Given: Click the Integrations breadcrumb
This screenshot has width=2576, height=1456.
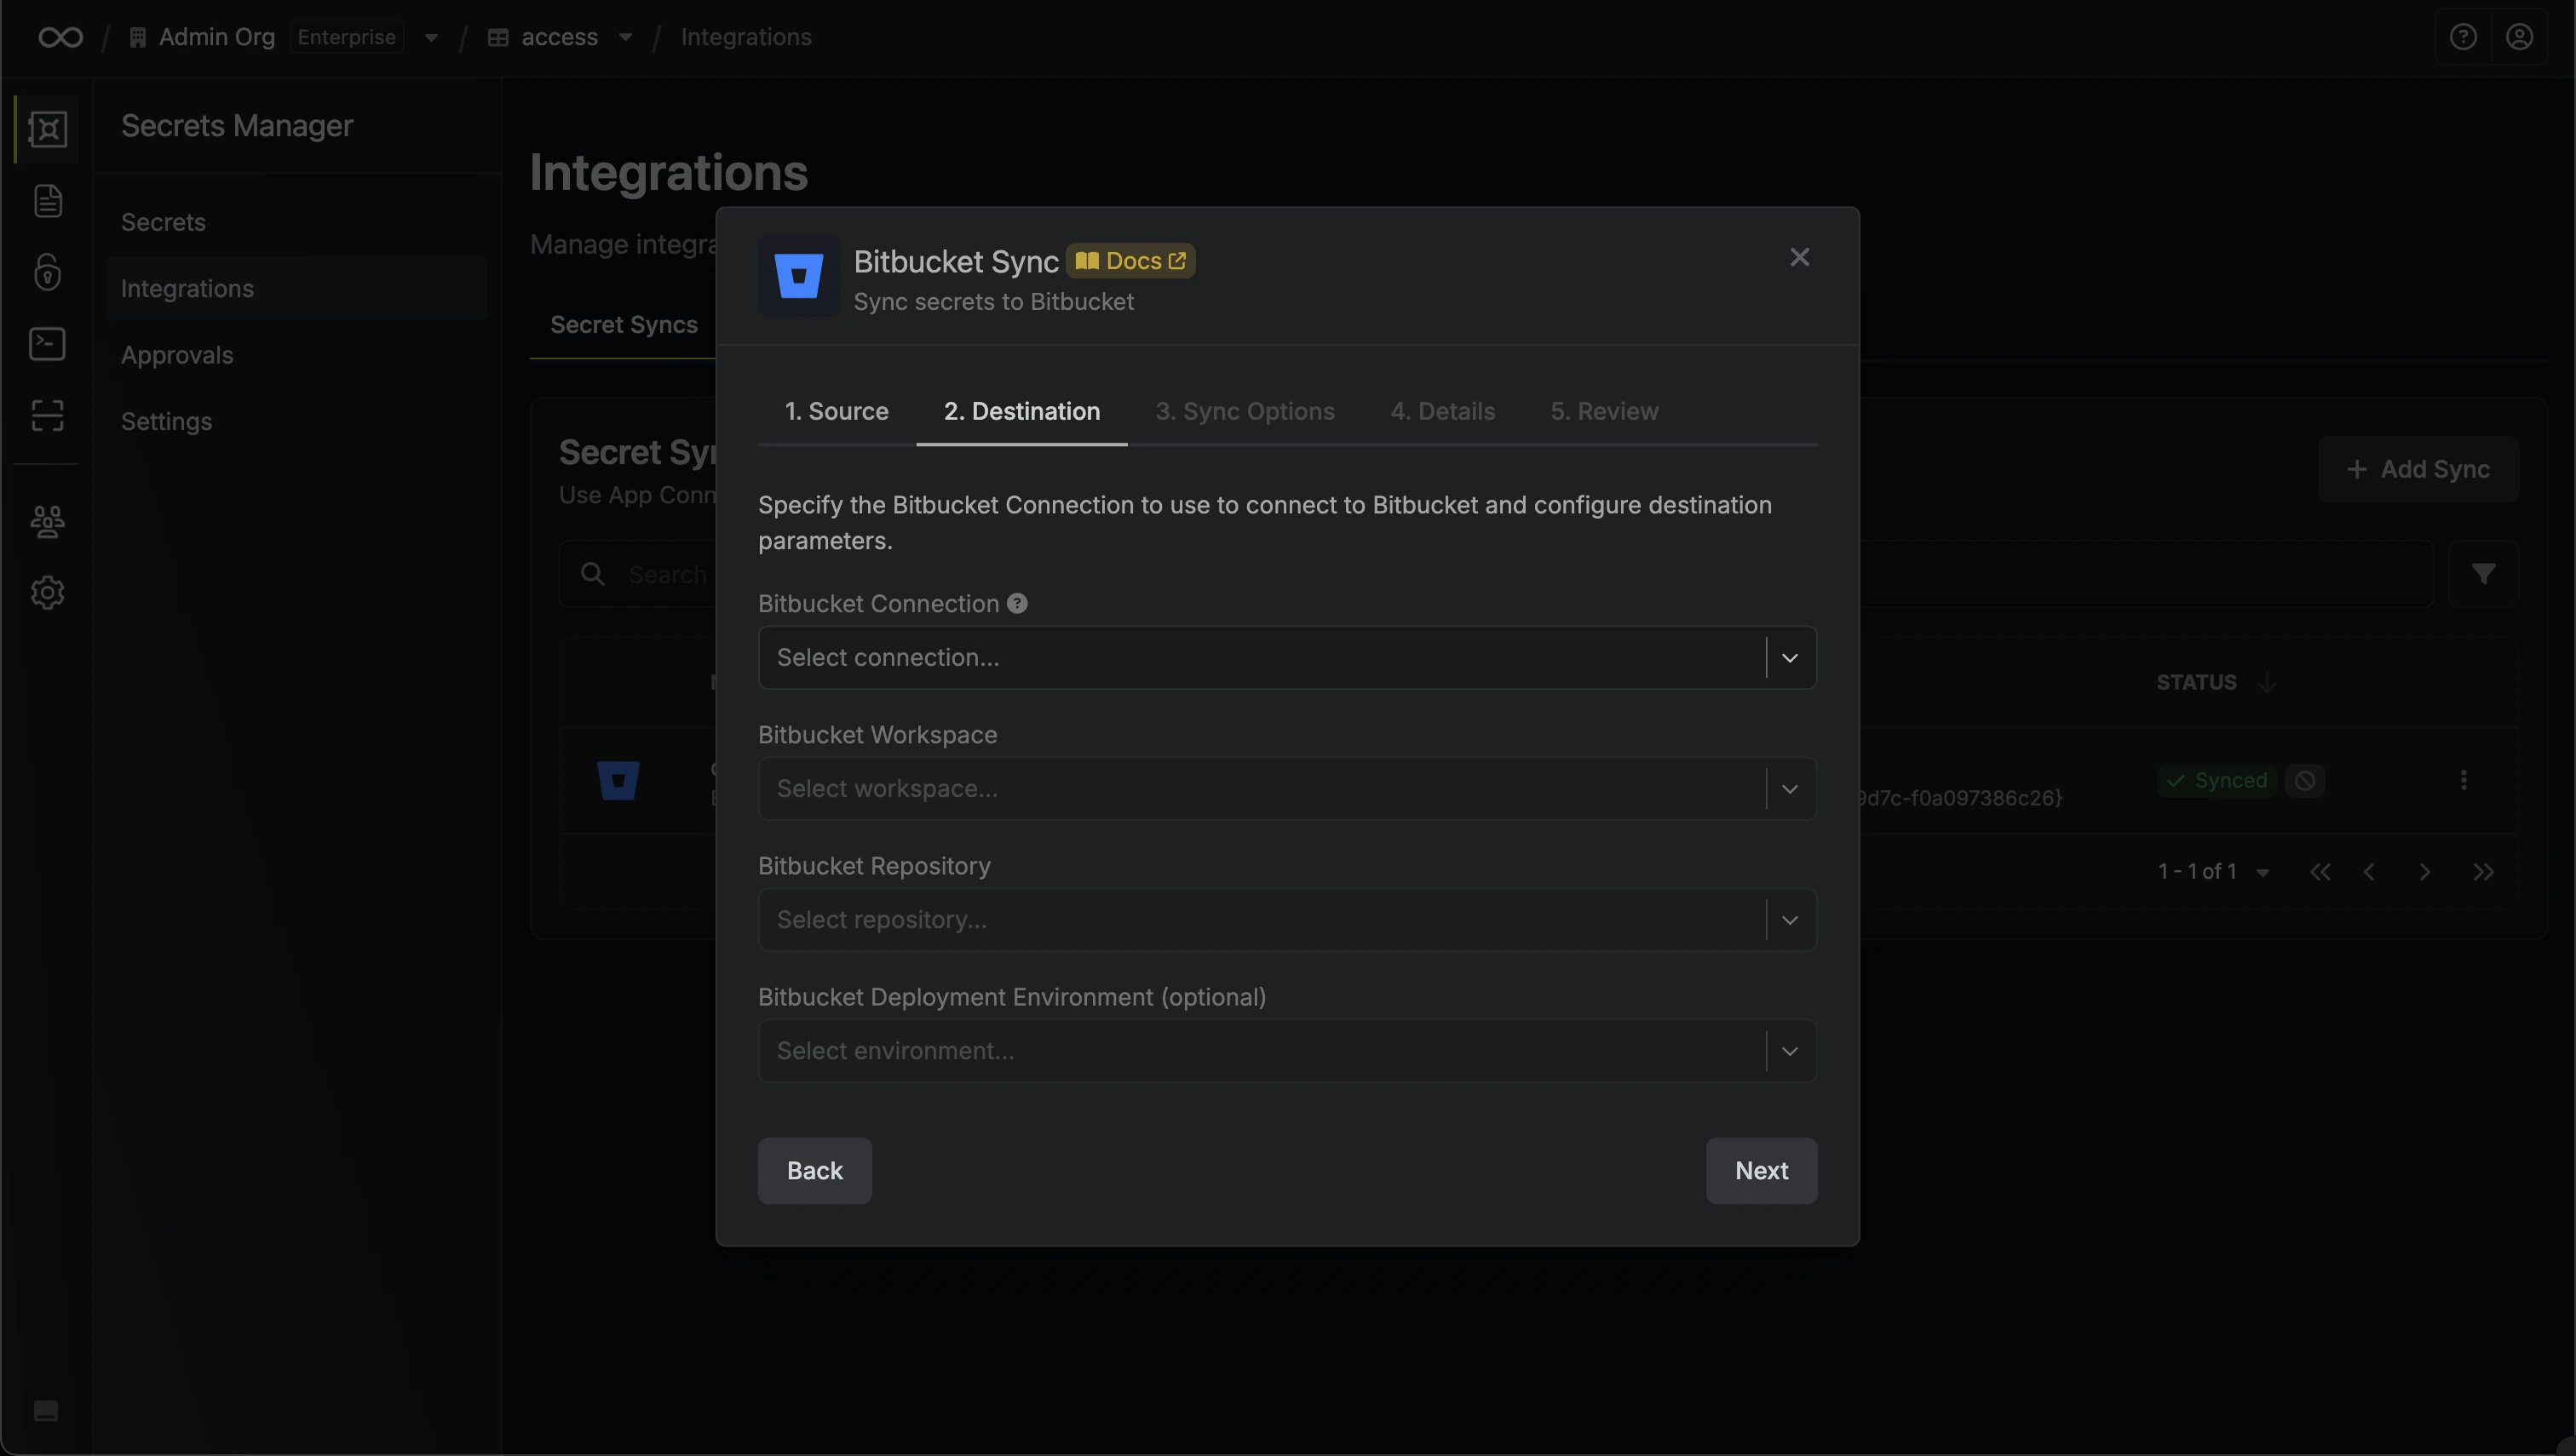Looking at the screenshot, I should pos(745,37).
